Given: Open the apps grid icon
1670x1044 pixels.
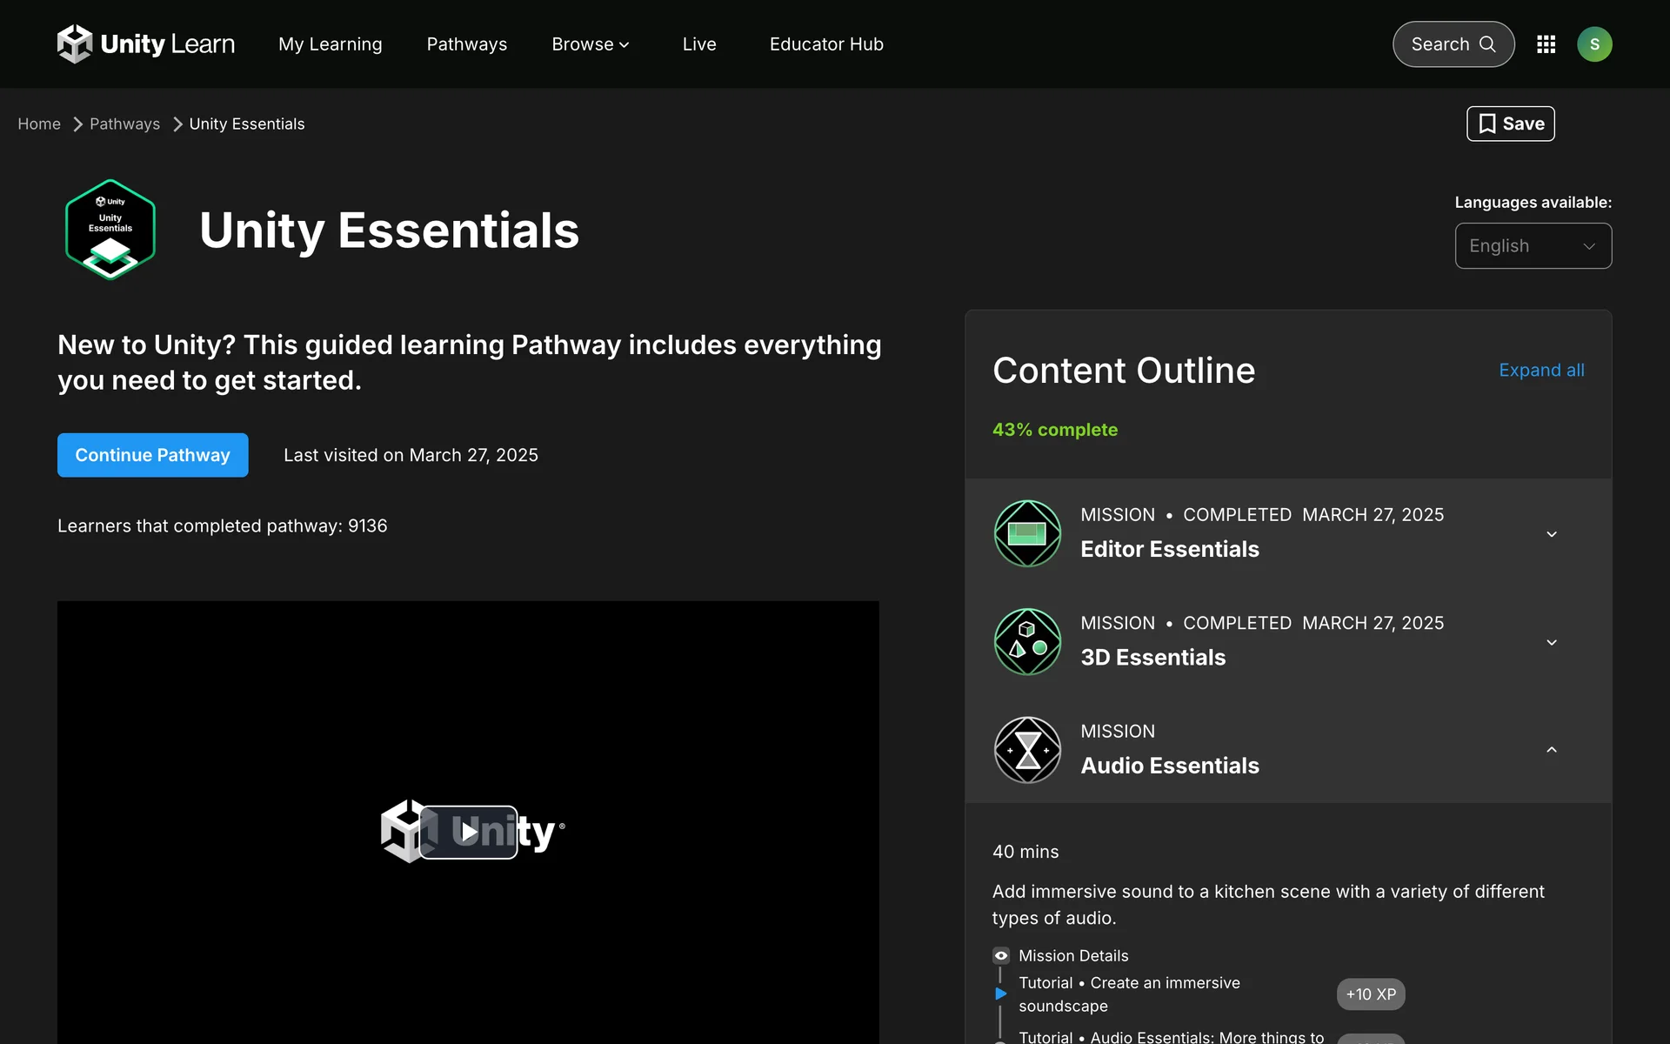Looking at the screenshot, I should click(1546, 44).
